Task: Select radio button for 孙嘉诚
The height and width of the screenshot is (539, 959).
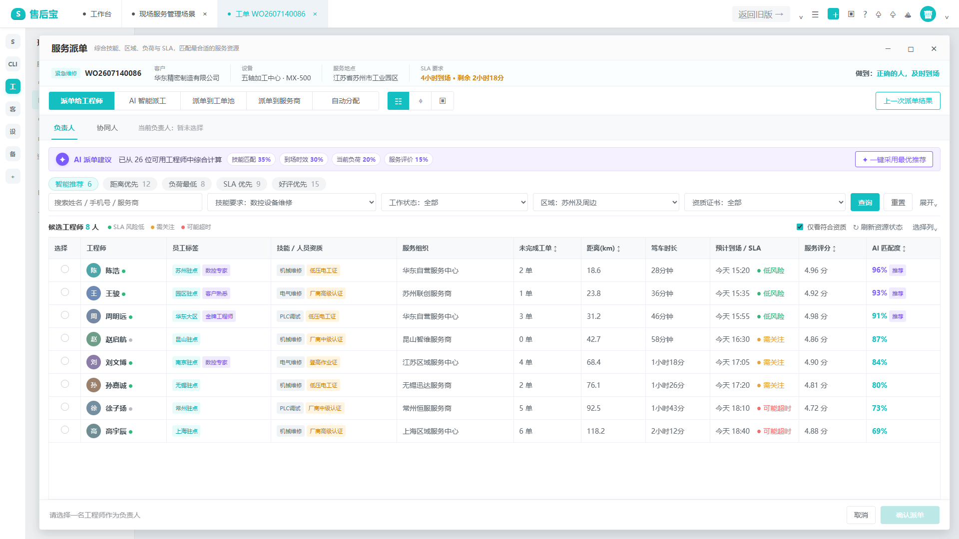Action: pos(65,384)
